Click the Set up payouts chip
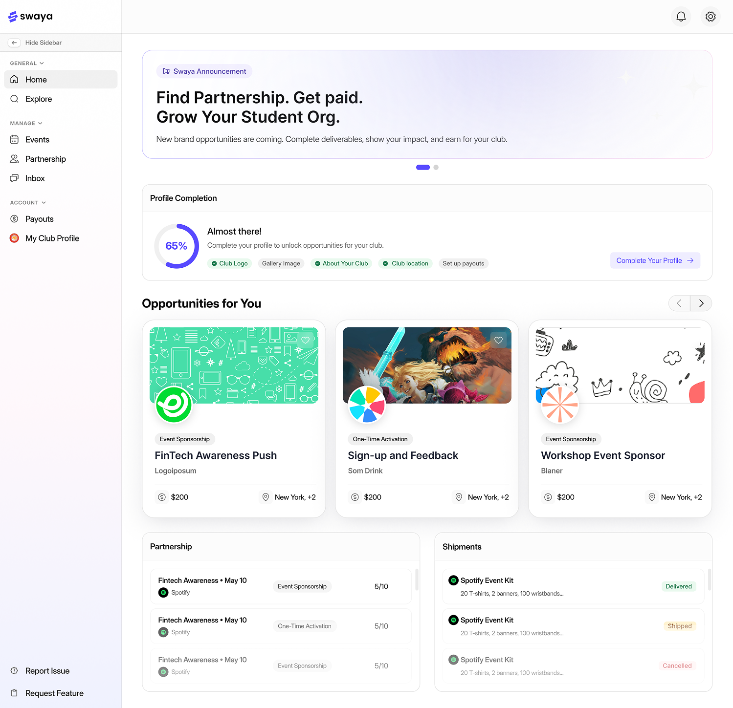The width and height of the screenshot is (733, 708). coord(464,263)
